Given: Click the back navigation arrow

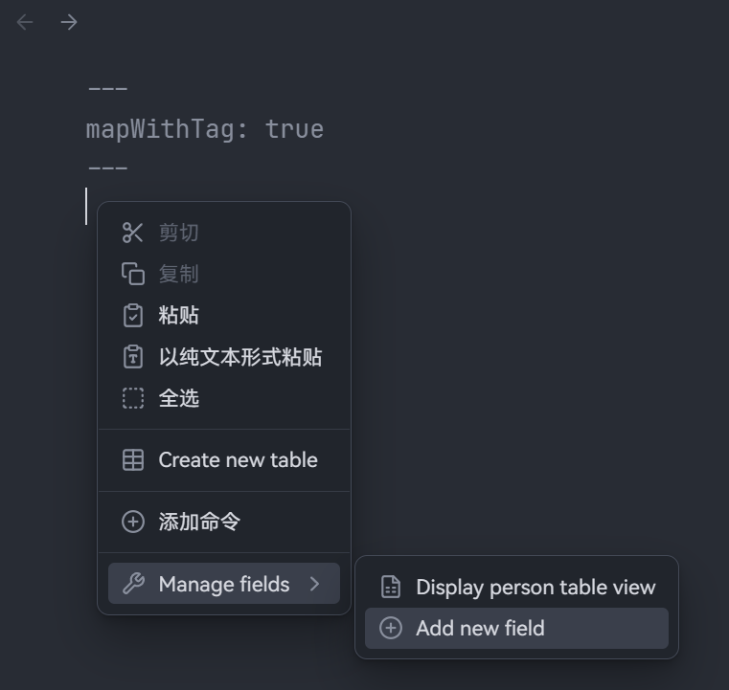Looking at the screenshot, I should pyautogui.click(x=26, y=22).
